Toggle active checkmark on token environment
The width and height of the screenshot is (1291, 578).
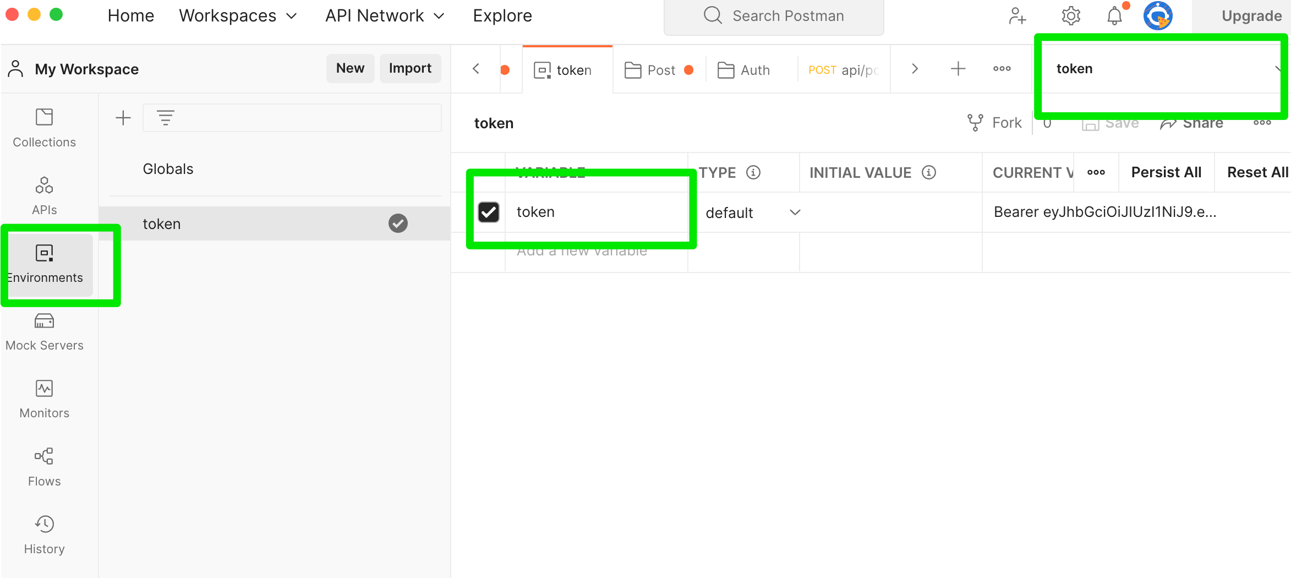pos(398,223)
